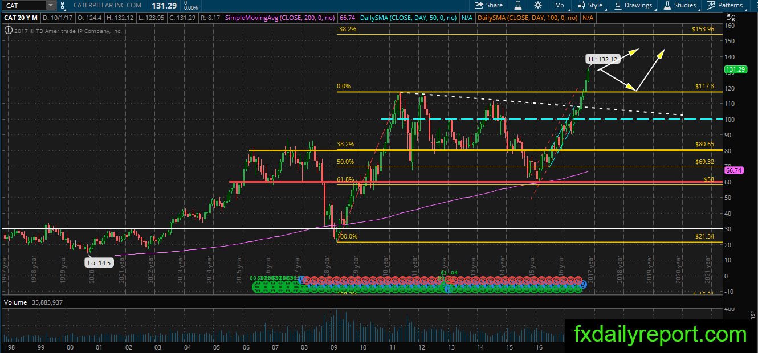Click the 50.0% Fibonacci retracement label
The height and width of the screenshot is (353, 758).
click(345, 162)
